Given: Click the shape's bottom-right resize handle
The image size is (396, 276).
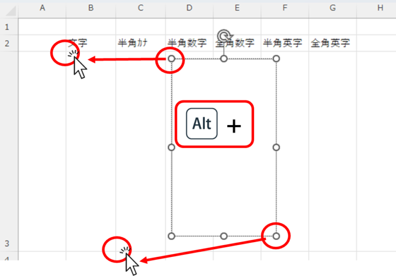Looking at the screenshot, I should point(276,236).
